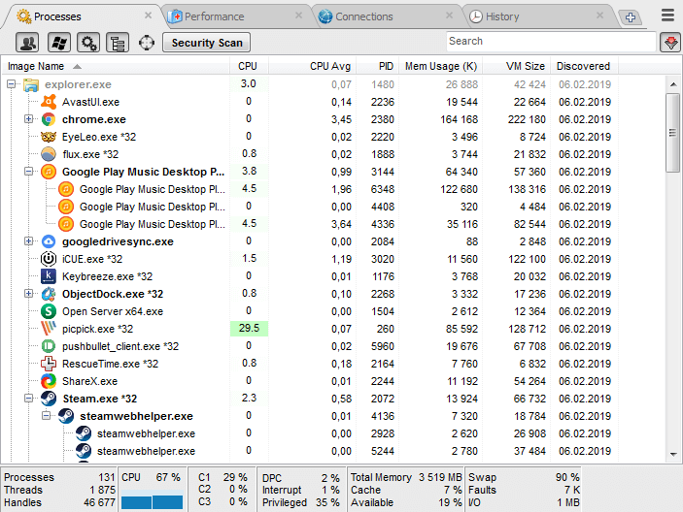Toggle the show services gear button
The height and width of the screenshot is (512, 683).
(88, 43)
